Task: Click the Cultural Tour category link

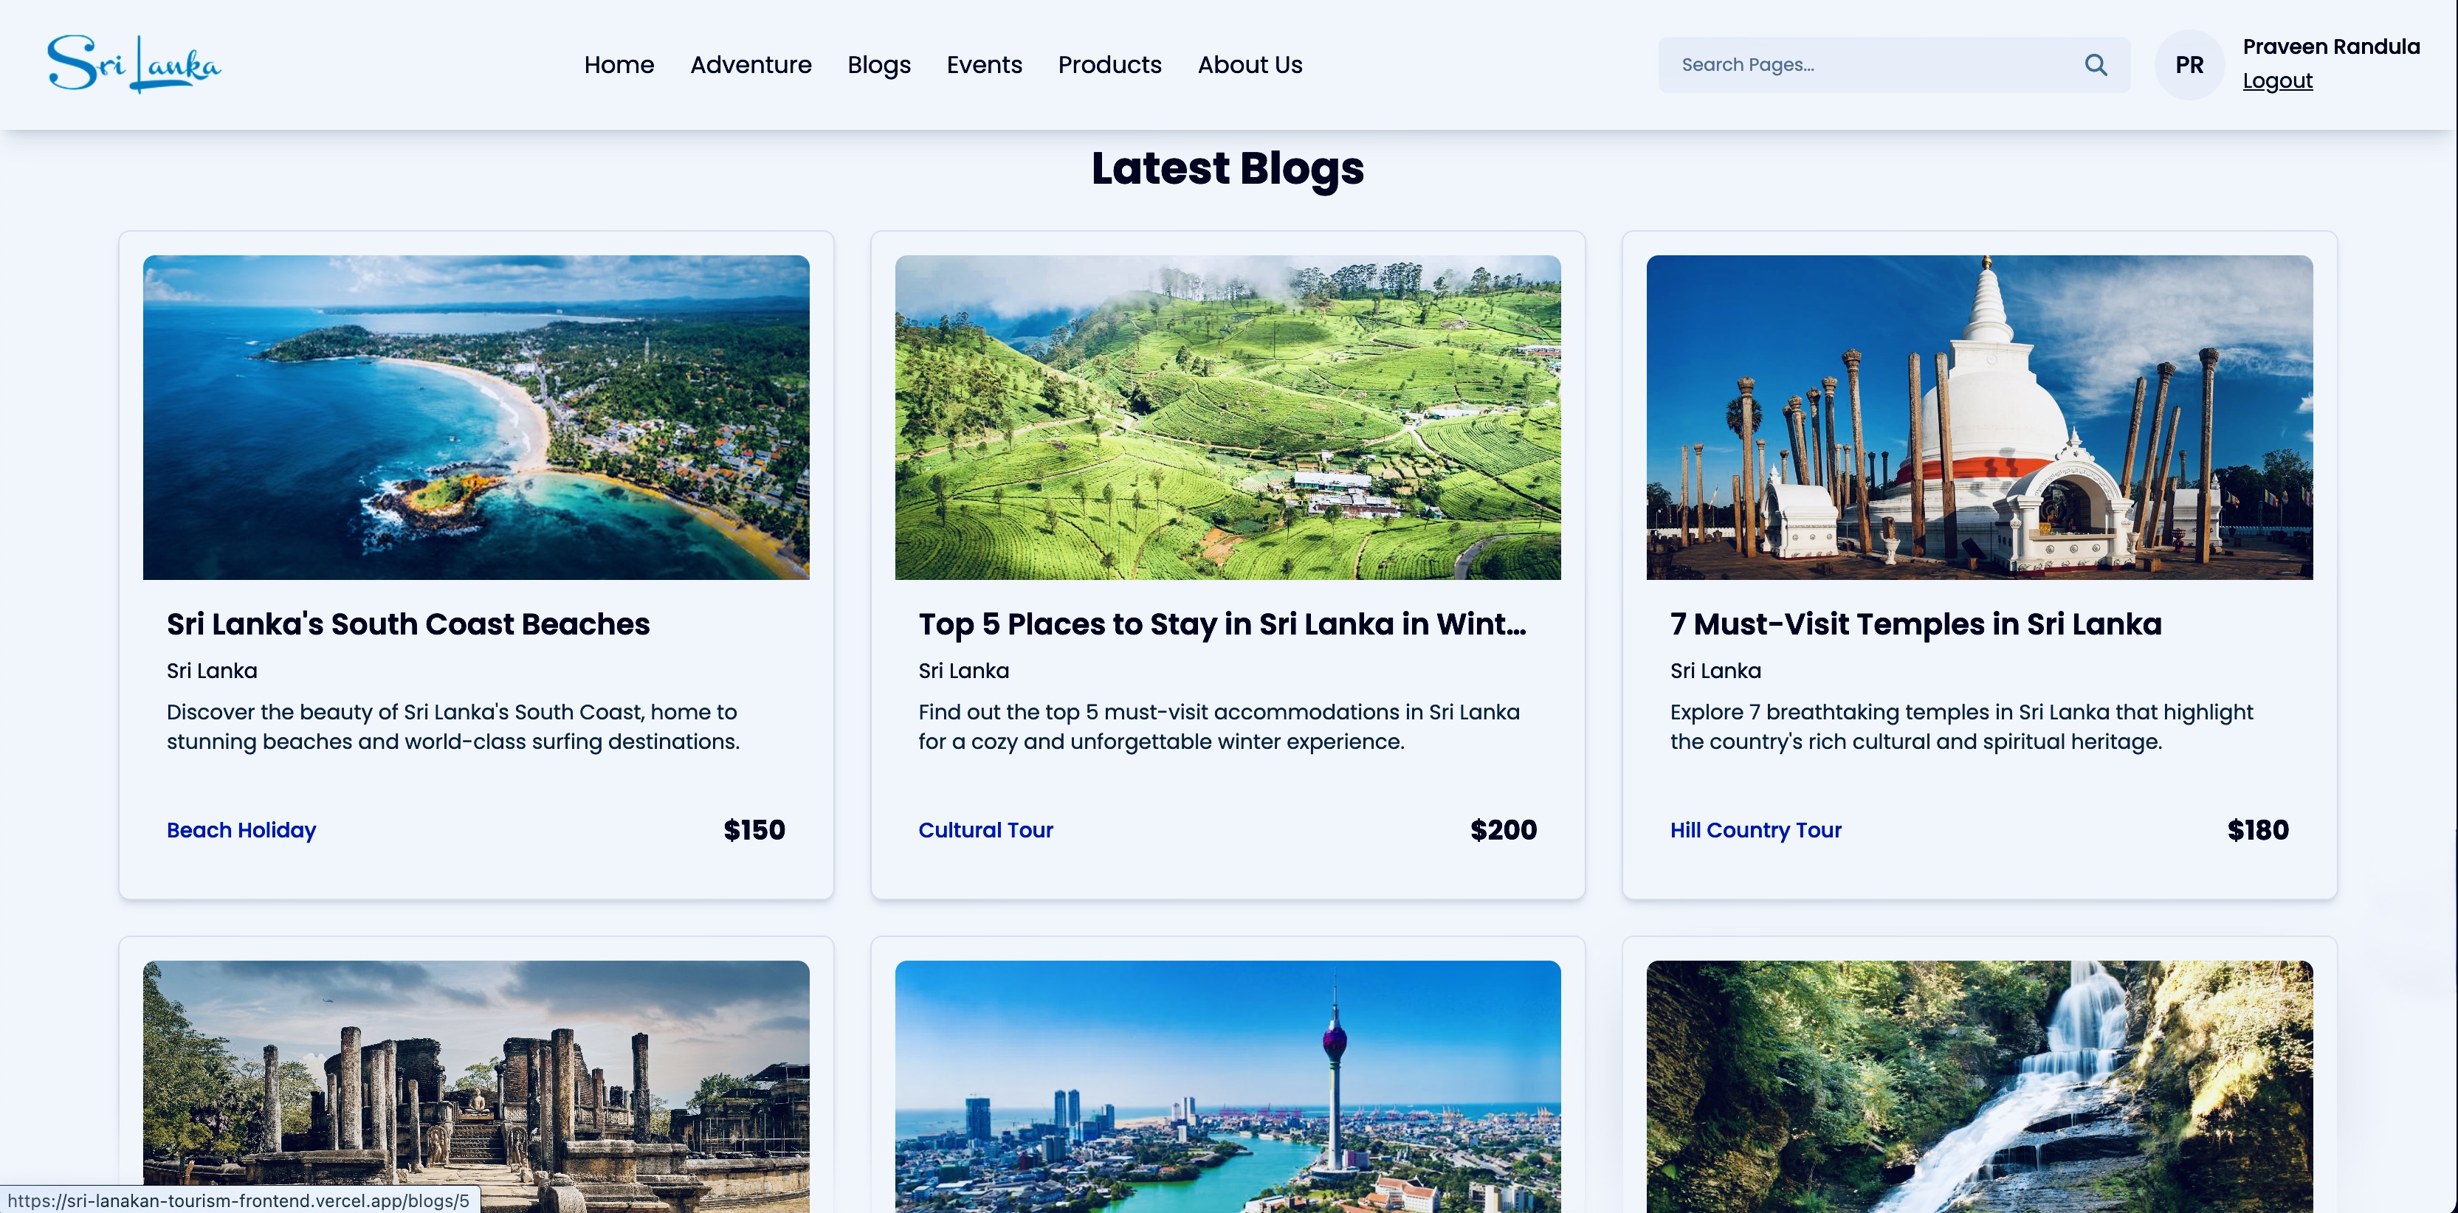Action: pyautogui.click(x=985, y=829)
